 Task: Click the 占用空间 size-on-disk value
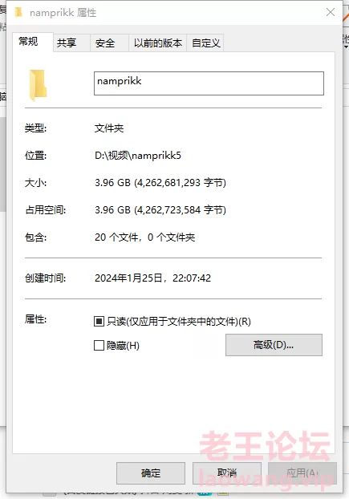[x=160, y=210]
